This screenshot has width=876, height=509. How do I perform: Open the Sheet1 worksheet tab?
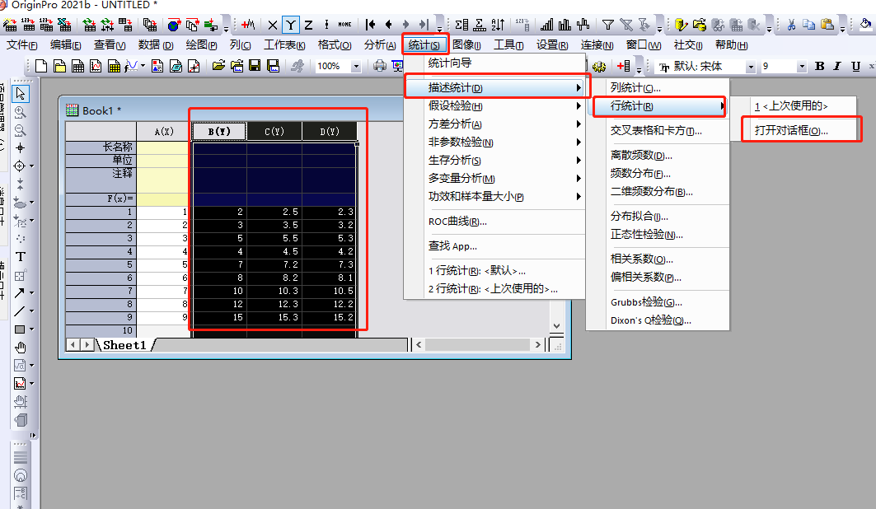124,345
